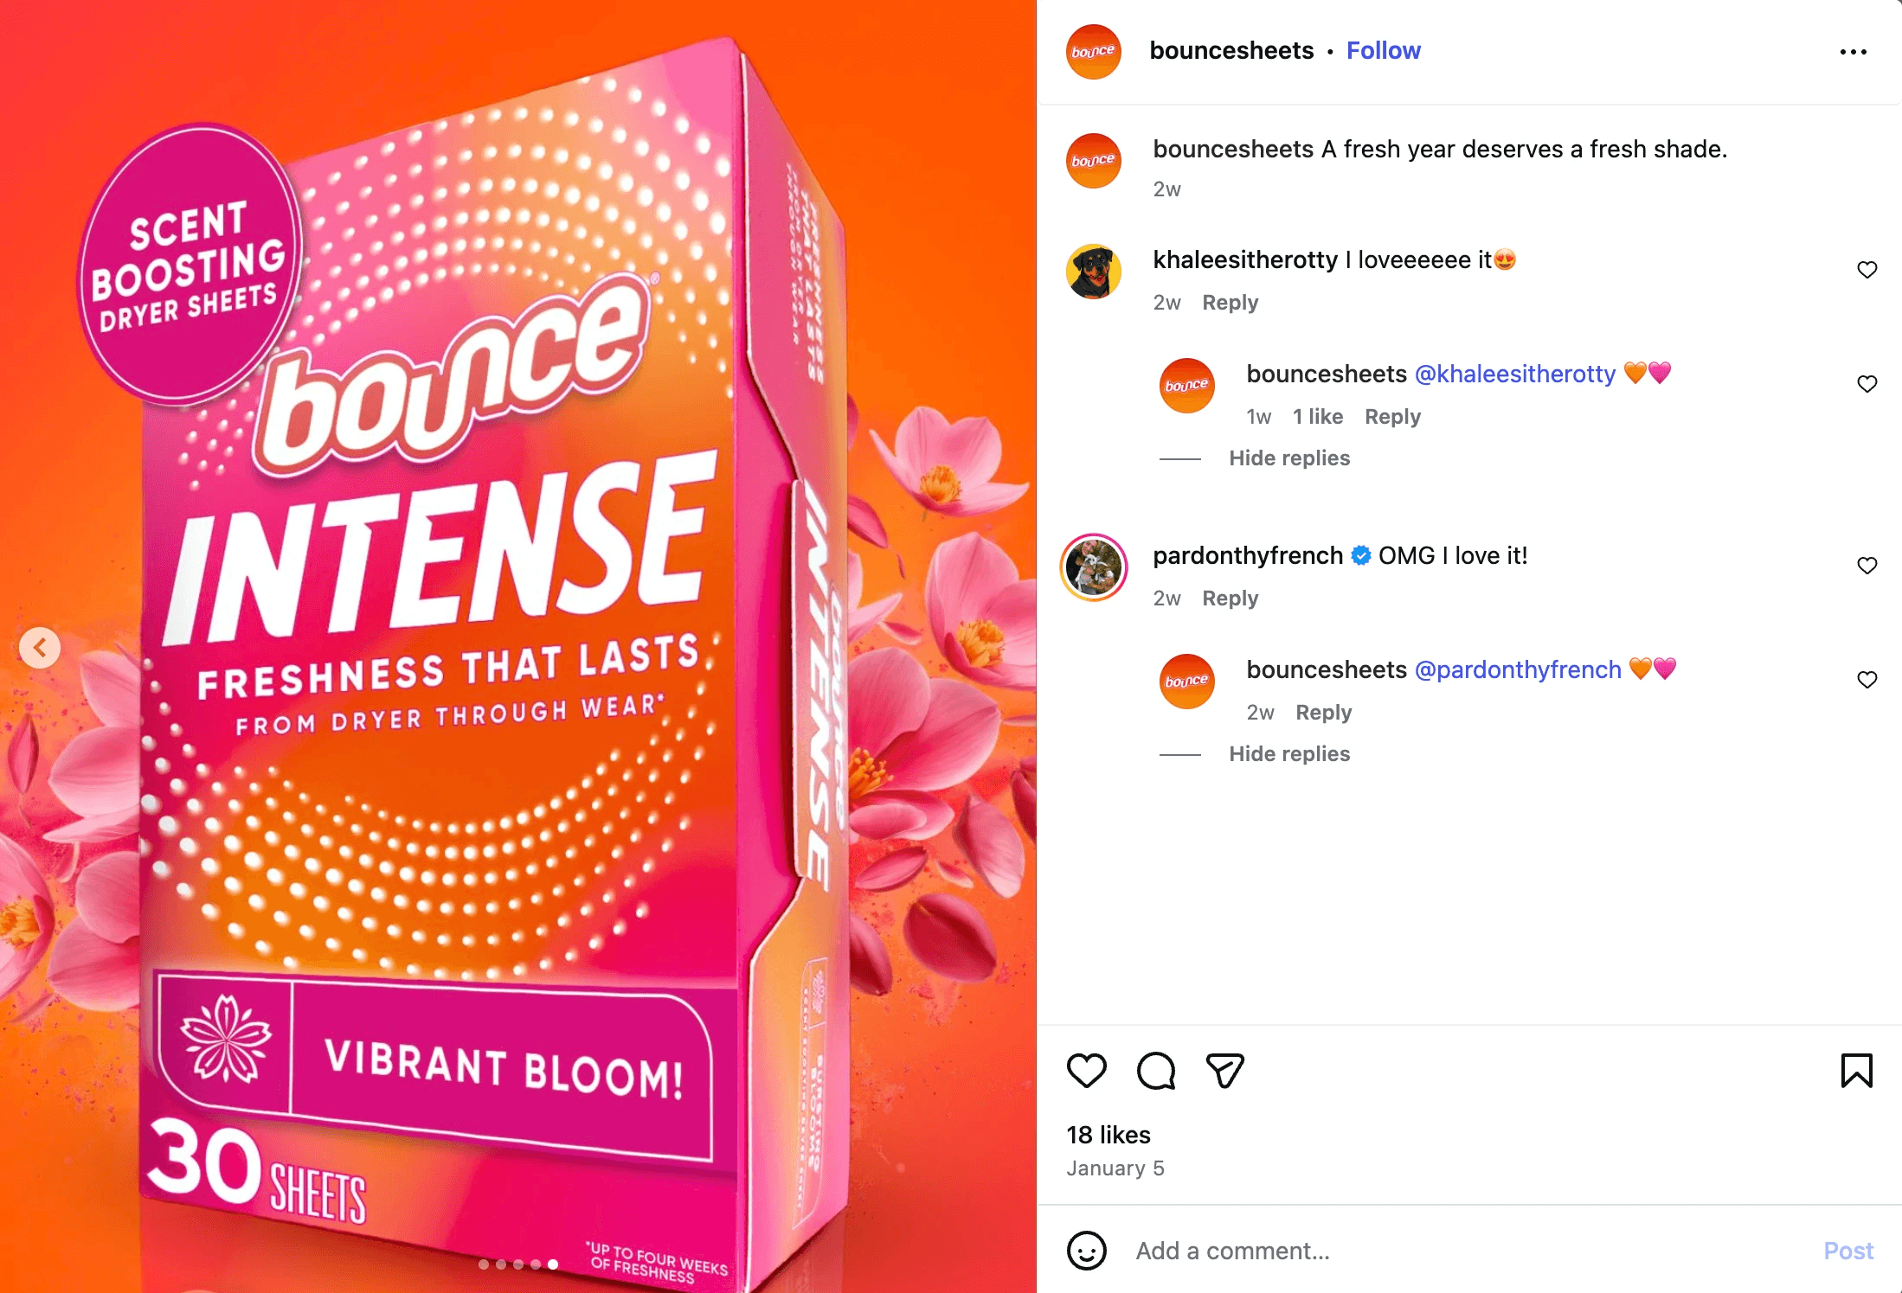Open emoji picker smiley icon
The height and width of the screenshot is (1293, 1902).
(x=1087, y=1251)
